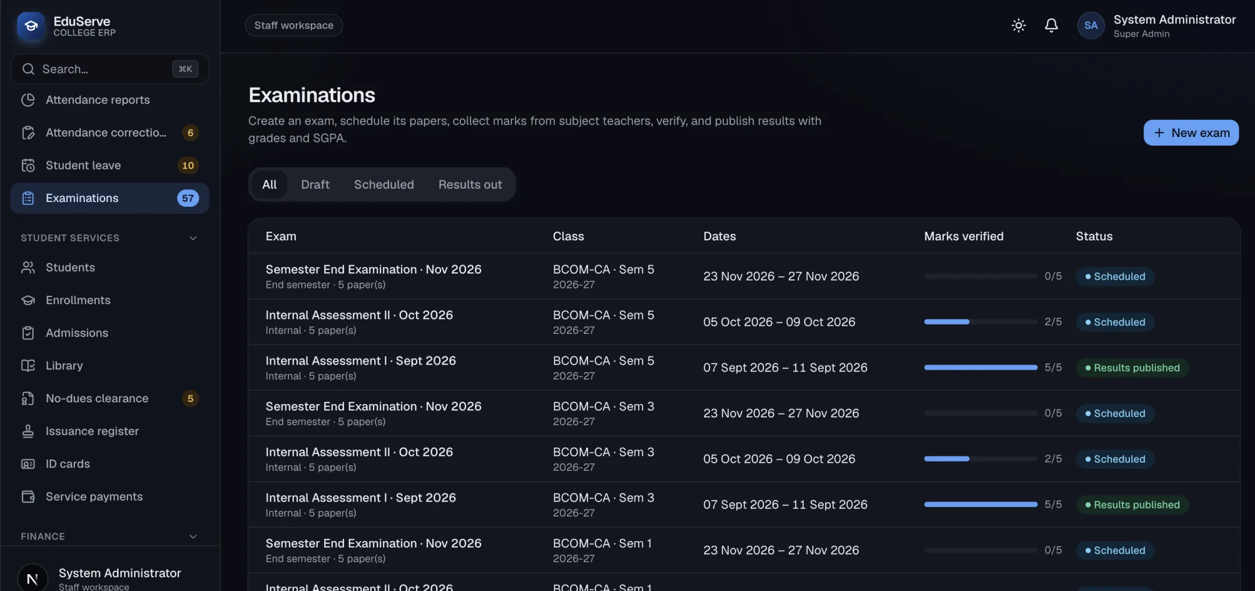Viewport: 1255px width, 591px height.
Task: Open No-dues clearance sidebar item
Action: tap(110, 399)
